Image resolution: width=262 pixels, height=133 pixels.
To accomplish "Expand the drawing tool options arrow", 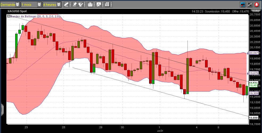I will tap(70, 5).
